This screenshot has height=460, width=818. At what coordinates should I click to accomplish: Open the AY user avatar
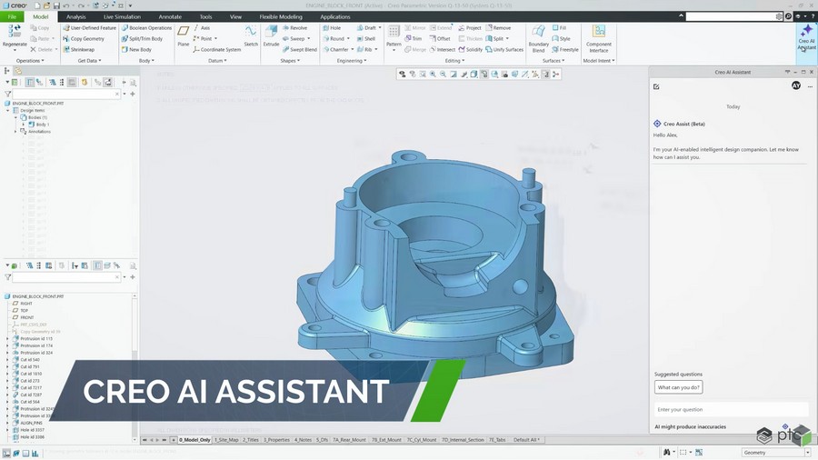796,85
